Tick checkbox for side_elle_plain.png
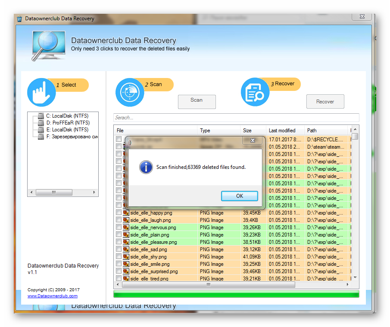Screen dimensions: 390x327 click(x=119, y=234)
